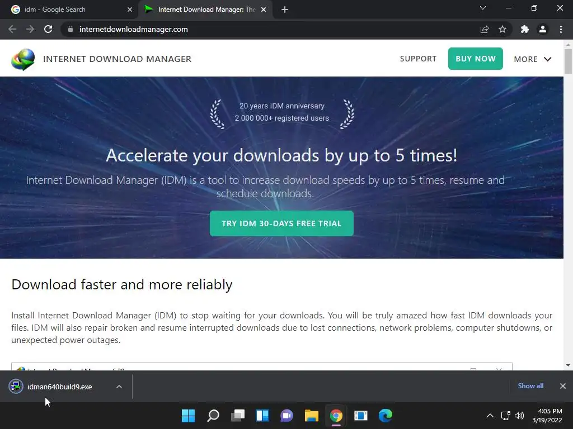This screenshot has width=573, height=429.
Task: Show hidden system tray icons
Action: click(490, 416)
